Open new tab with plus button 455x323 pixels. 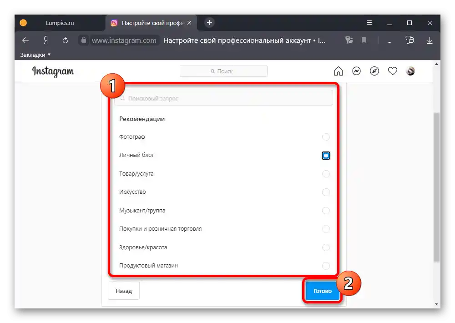(x=209, y=23)
